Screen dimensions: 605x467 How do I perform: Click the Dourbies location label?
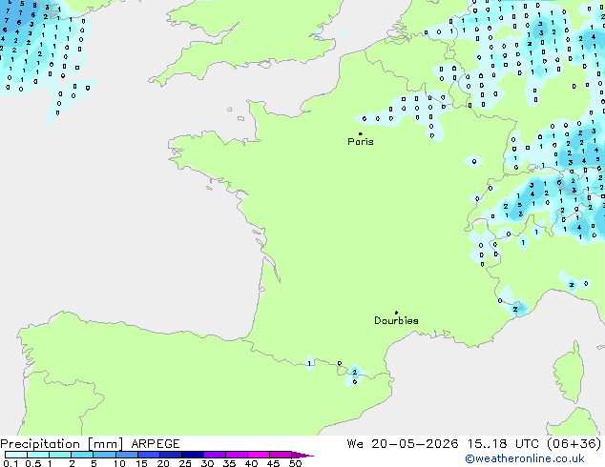[x=396, y=320]
